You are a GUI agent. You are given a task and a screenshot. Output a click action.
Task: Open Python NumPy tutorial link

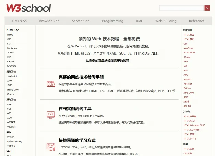[x=14, y=141]
